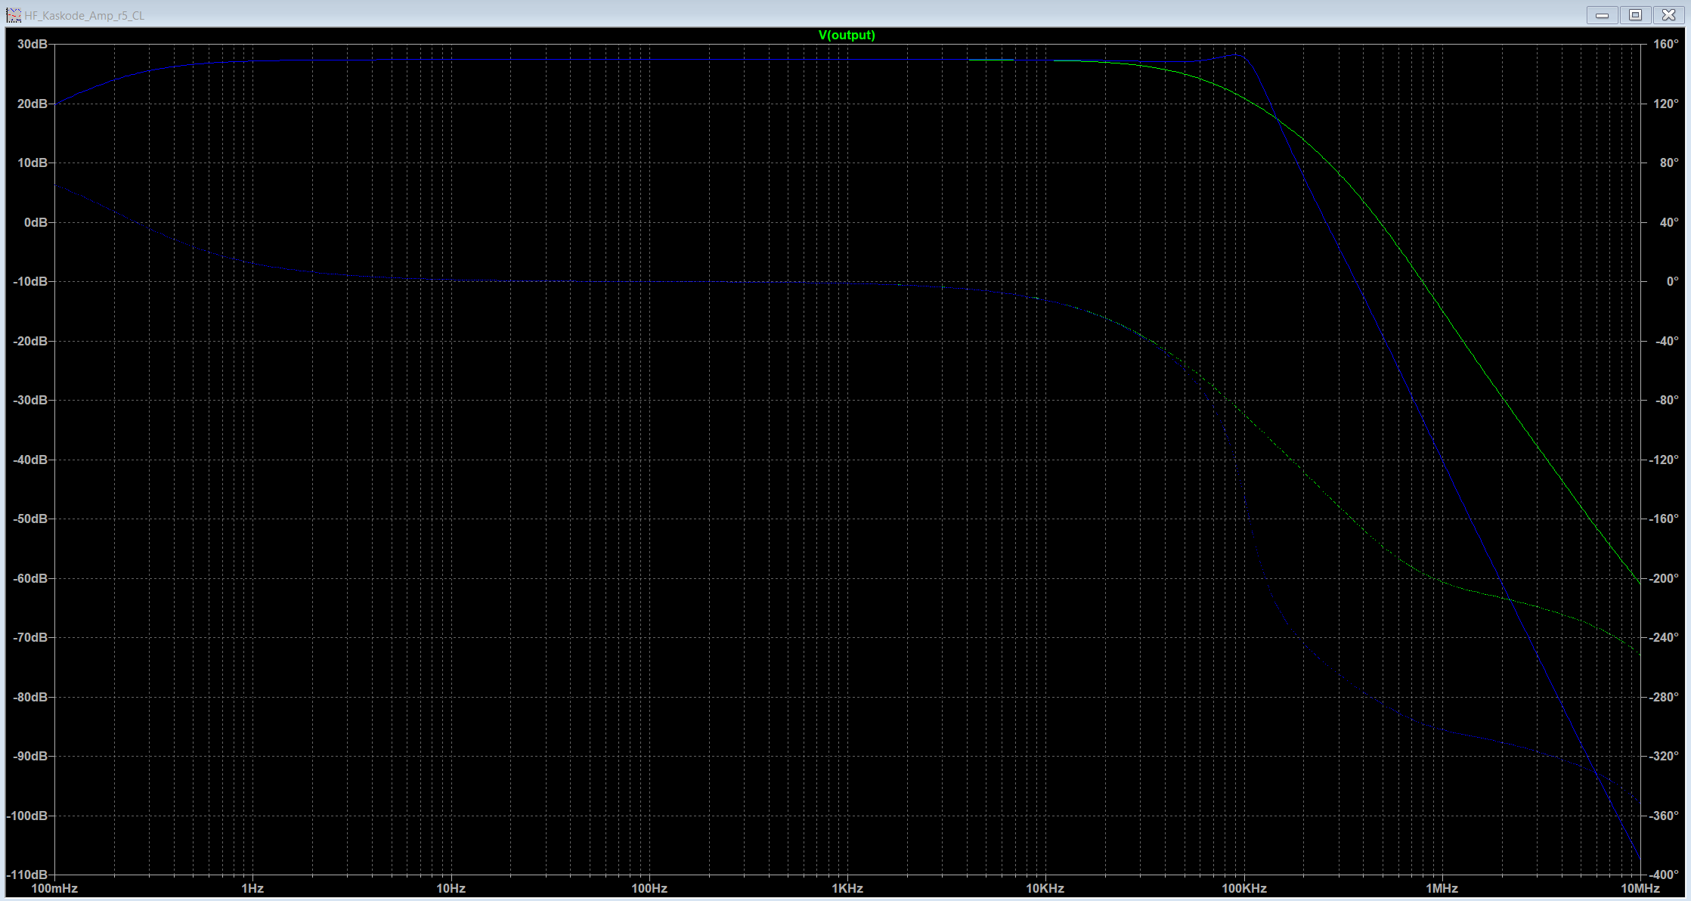Click the -40° phase axis label
This screenshot has height=901, width=1691.
[1665, 341]
